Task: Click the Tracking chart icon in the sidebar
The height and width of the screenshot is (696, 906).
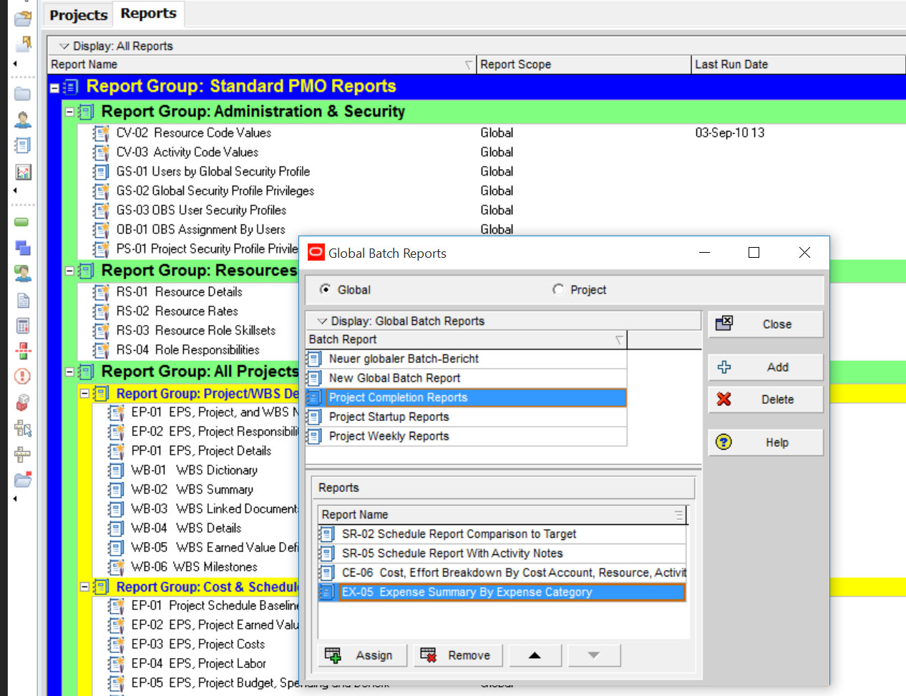Action: coord(23,172)
